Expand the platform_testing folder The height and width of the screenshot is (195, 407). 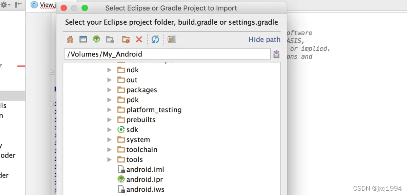coord(109,110)
